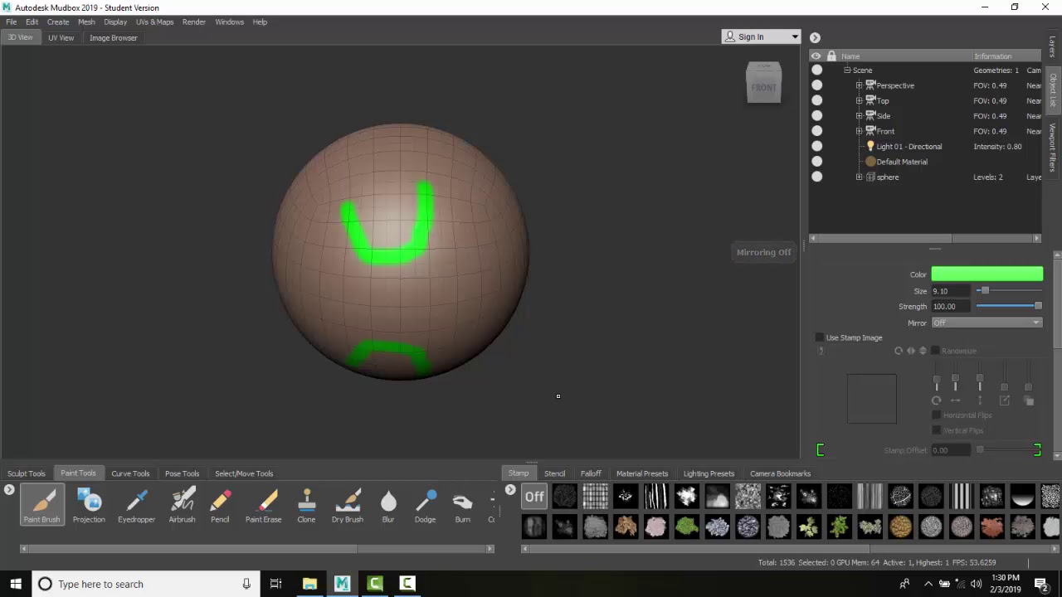Viewport: 1062px width, 597px height.
Task: Open Material Presets tab
Action: (642, 473)
